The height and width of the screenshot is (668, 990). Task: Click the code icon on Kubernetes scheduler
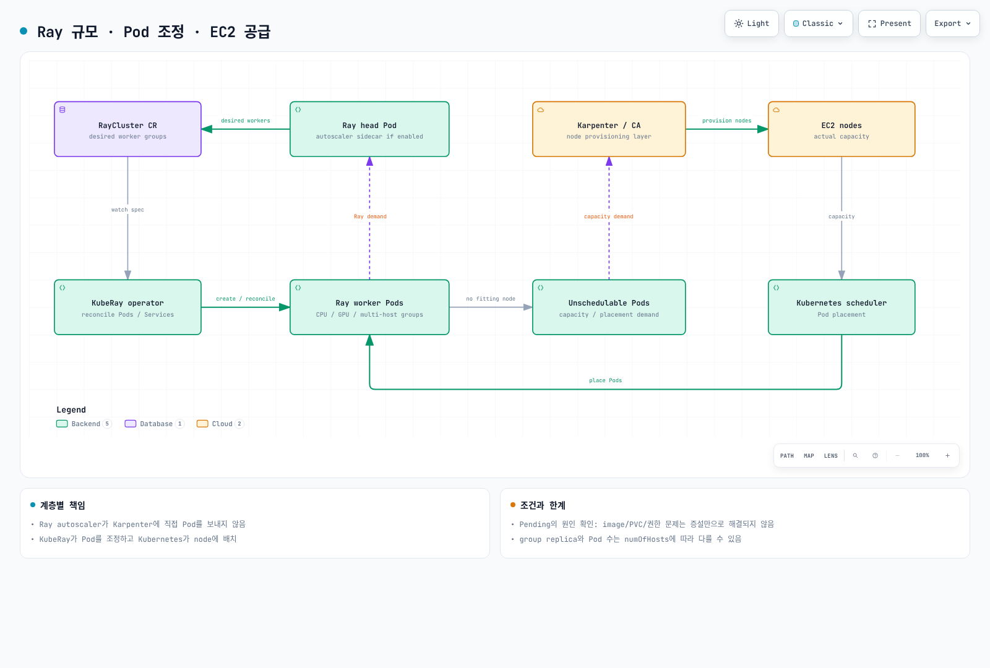777,288
